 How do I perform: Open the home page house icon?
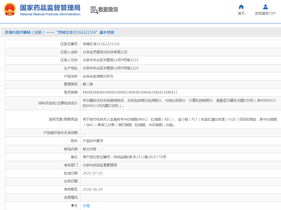241,7
